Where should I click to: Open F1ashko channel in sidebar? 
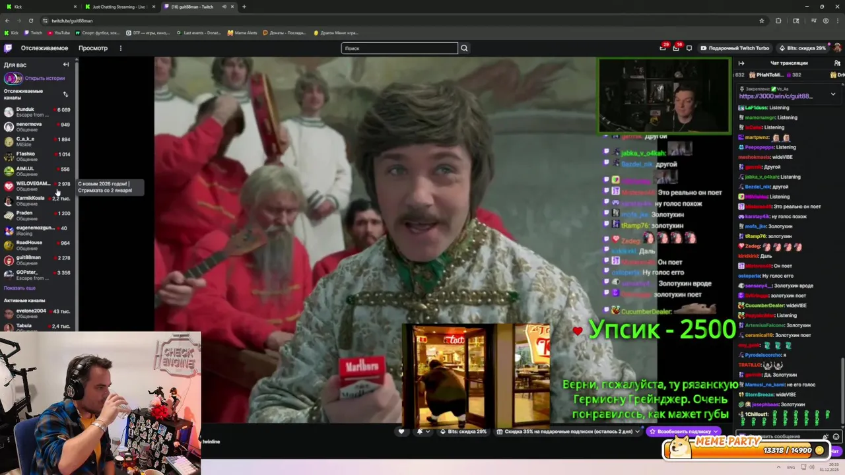(x=37, y=156)
